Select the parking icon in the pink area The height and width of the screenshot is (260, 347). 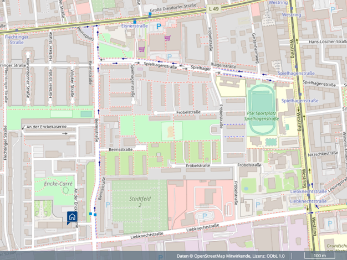[x=206, y=216]
